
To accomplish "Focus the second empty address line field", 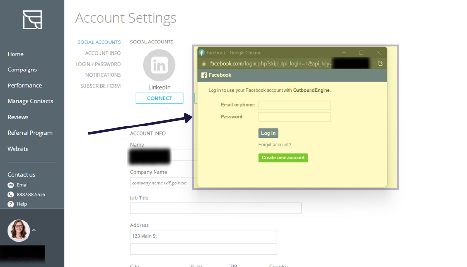I will point(203,249).
